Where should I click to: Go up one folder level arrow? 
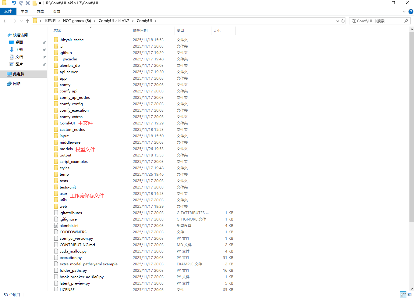coord(28,21)
